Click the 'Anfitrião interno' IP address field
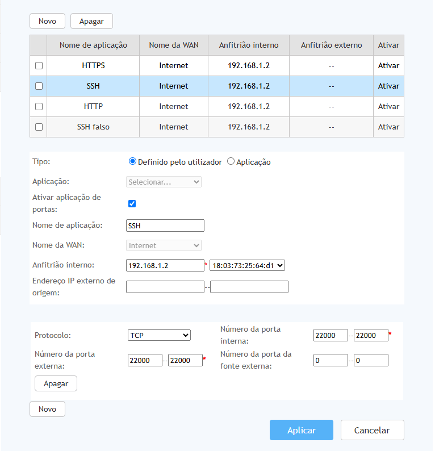The height and width of the screenshot is (451, 435). [165, 265]
